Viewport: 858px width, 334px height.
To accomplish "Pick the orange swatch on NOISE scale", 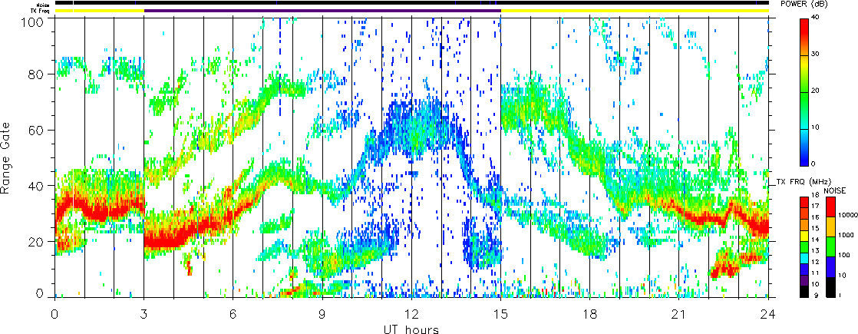I will pyautogui.click(x=830, y=227).
